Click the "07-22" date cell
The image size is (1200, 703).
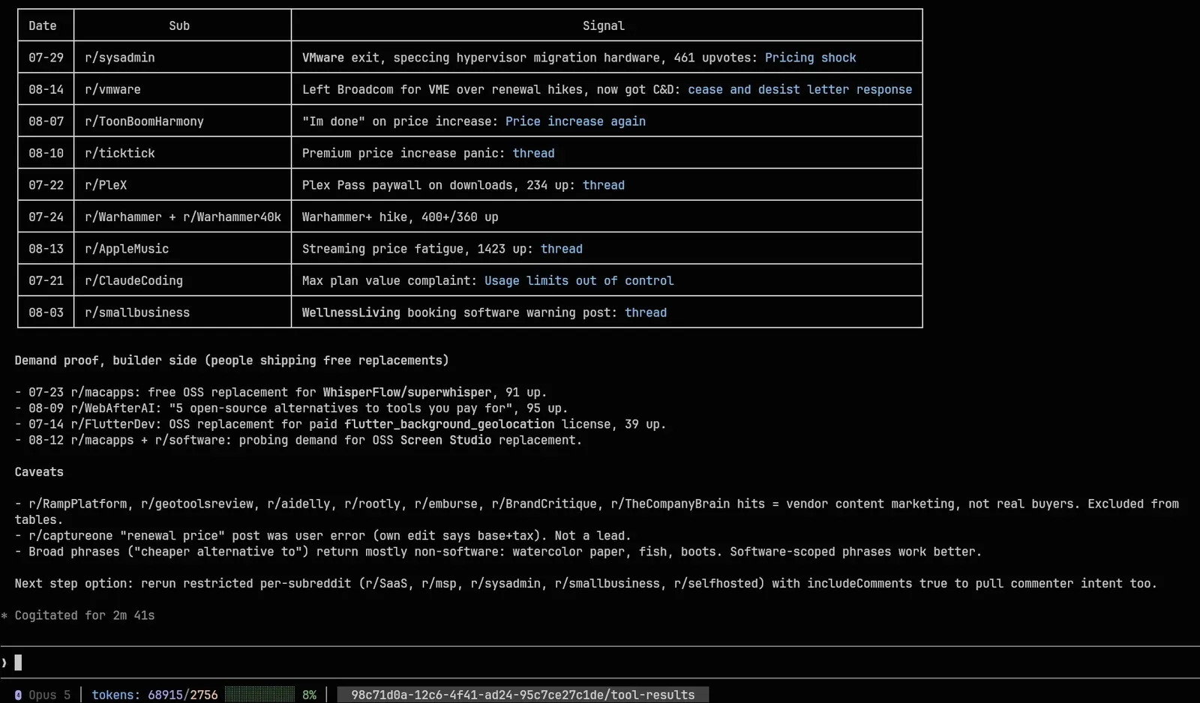pyautogui.click(x=46, y=185)
